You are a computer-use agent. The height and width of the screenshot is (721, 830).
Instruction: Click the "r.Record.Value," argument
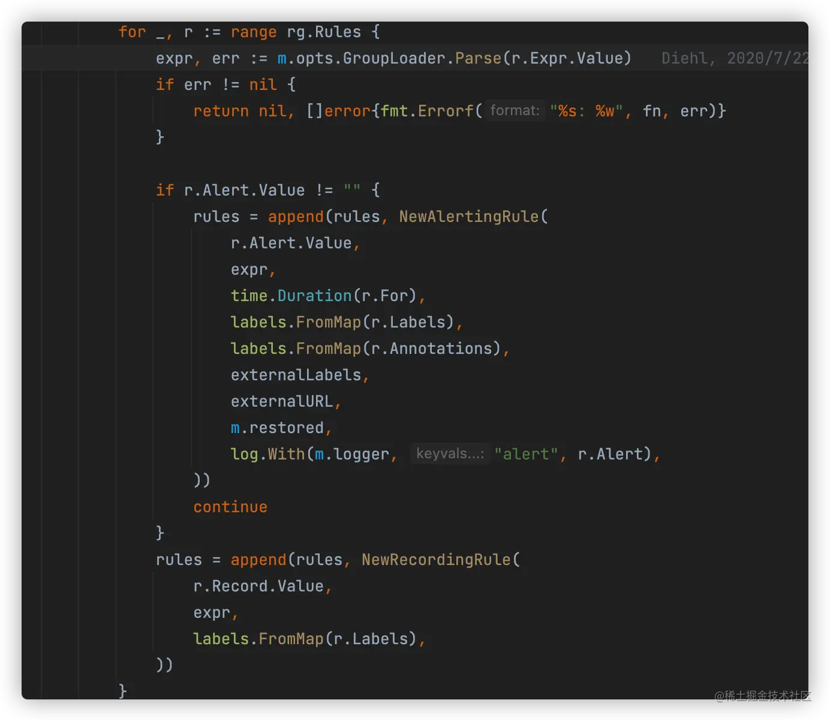click(263, 587)
